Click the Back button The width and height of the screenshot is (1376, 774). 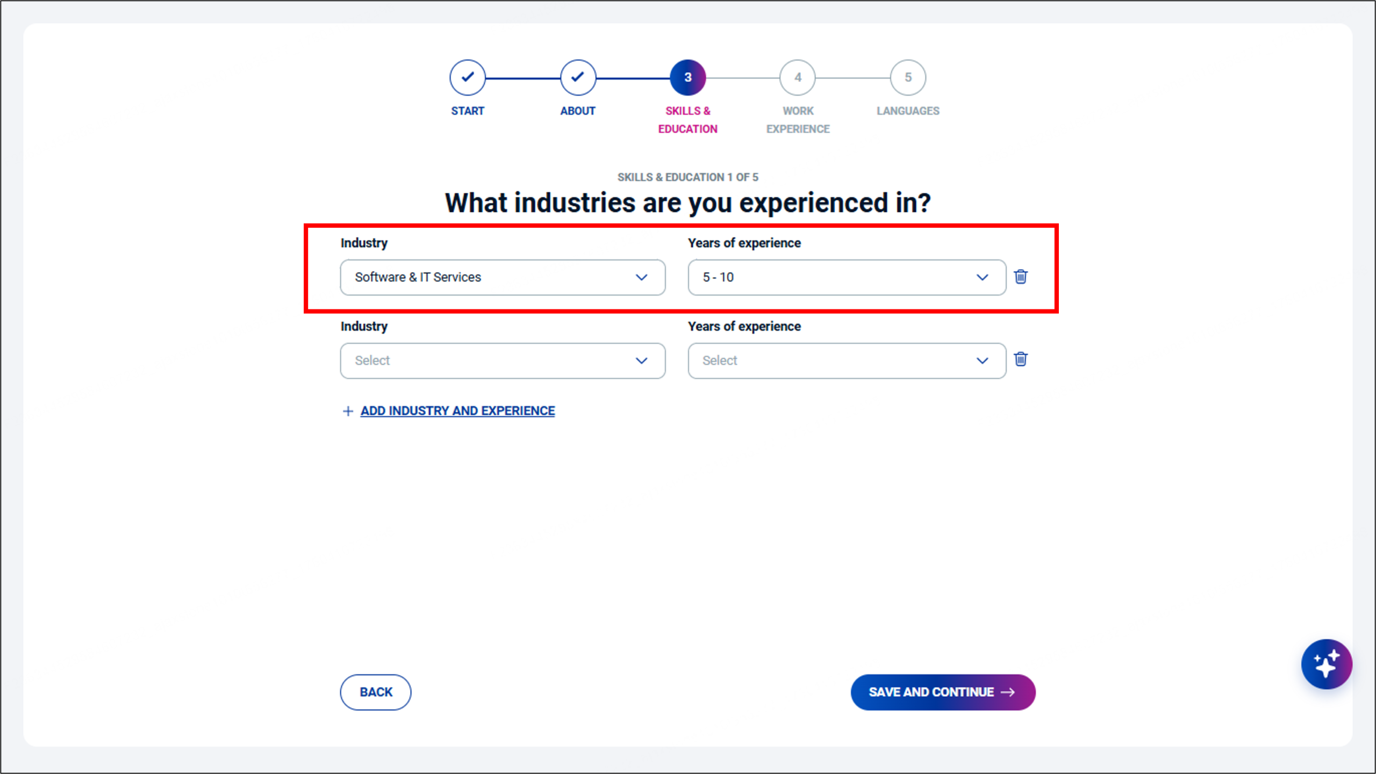[x=376, y=692]
